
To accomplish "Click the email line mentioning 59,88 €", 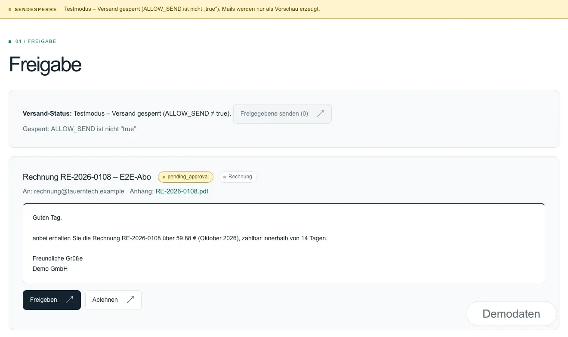I will pos(180,238).
